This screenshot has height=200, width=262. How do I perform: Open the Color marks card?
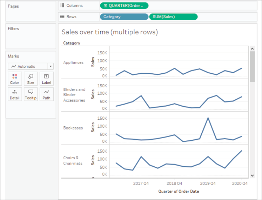(x=15, y=79)
